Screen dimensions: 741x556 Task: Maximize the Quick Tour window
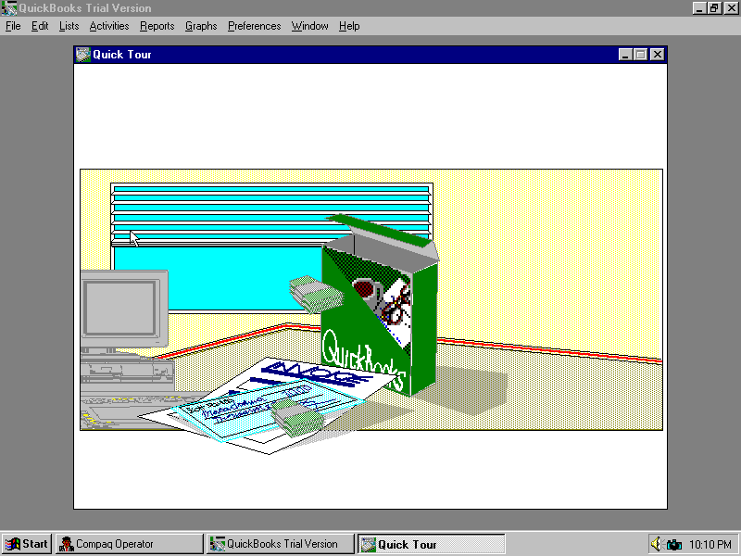coord(640,55)
